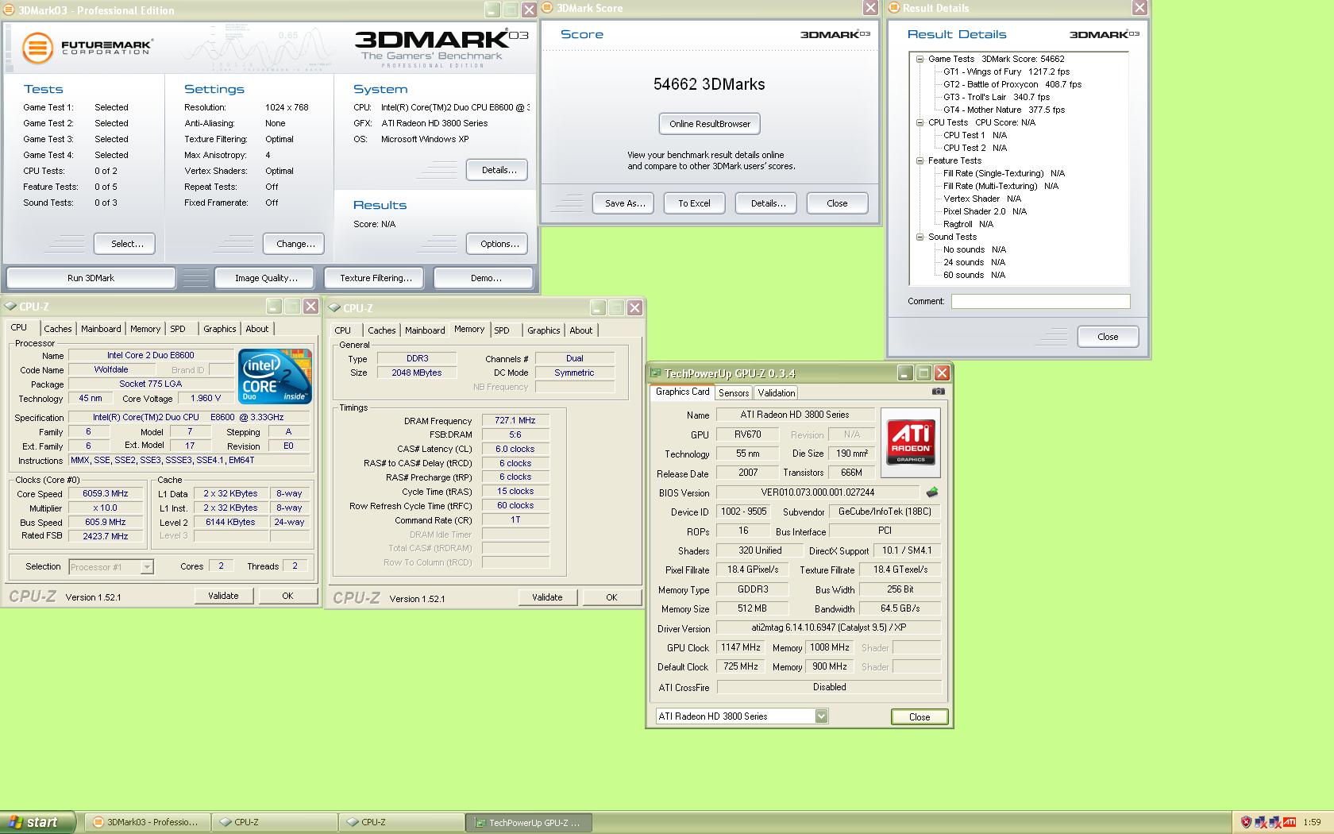The width and height of the screenshot is (1334, 834).
Task: Click the 54662 3DMarks score text
Action: (x=709, y=84)
